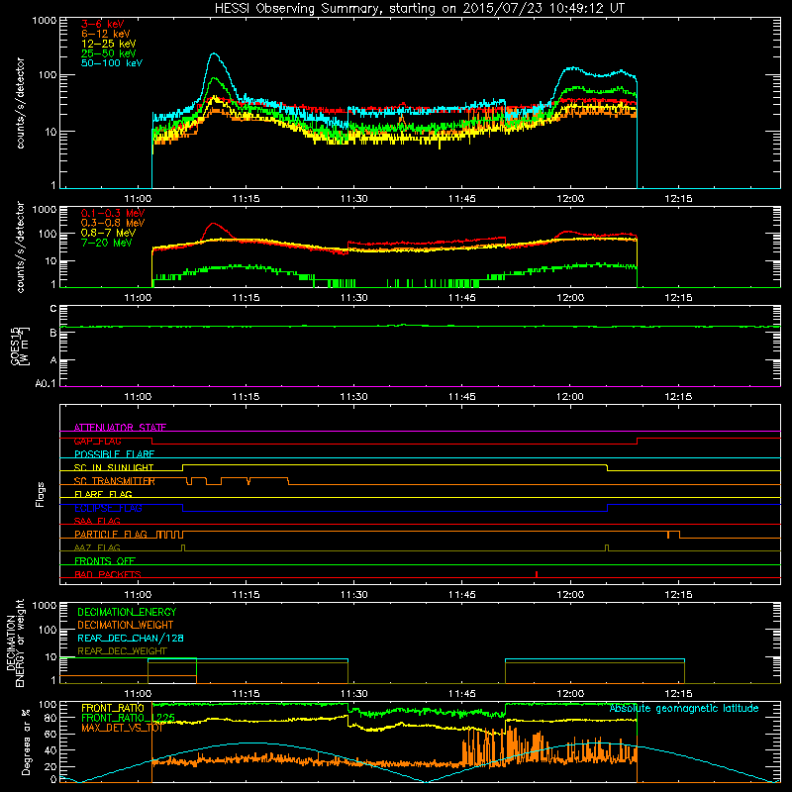792x792 pixels.
Task: Click the red 0.1-0.3 MeV bump near 11:10
Action: 214,226
